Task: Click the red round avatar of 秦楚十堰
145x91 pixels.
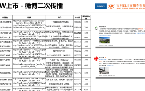Action: pos(96,59)
